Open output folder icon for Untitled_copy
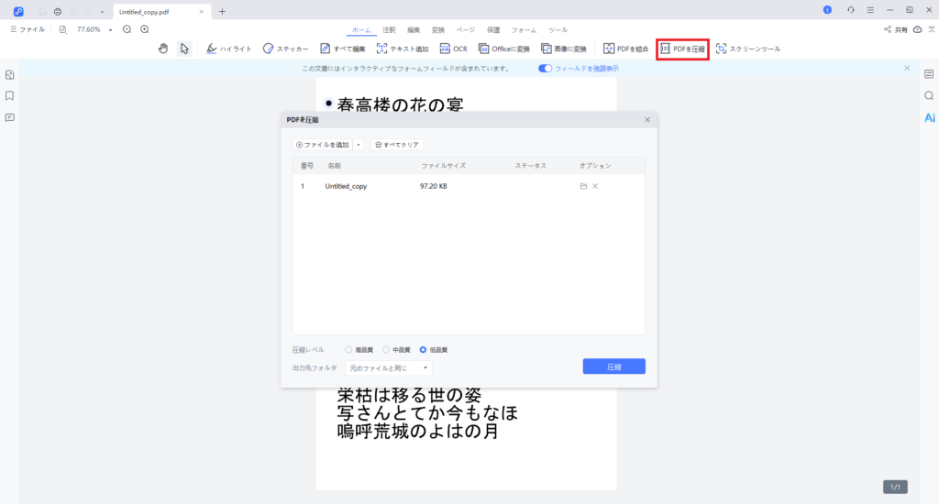This screenshot has width=939, height=504. 583,186
